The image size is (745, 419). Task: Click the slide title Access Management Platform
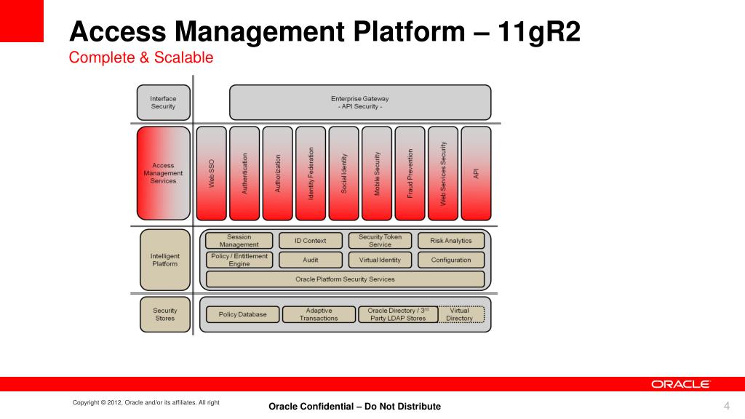pos(325,31)
